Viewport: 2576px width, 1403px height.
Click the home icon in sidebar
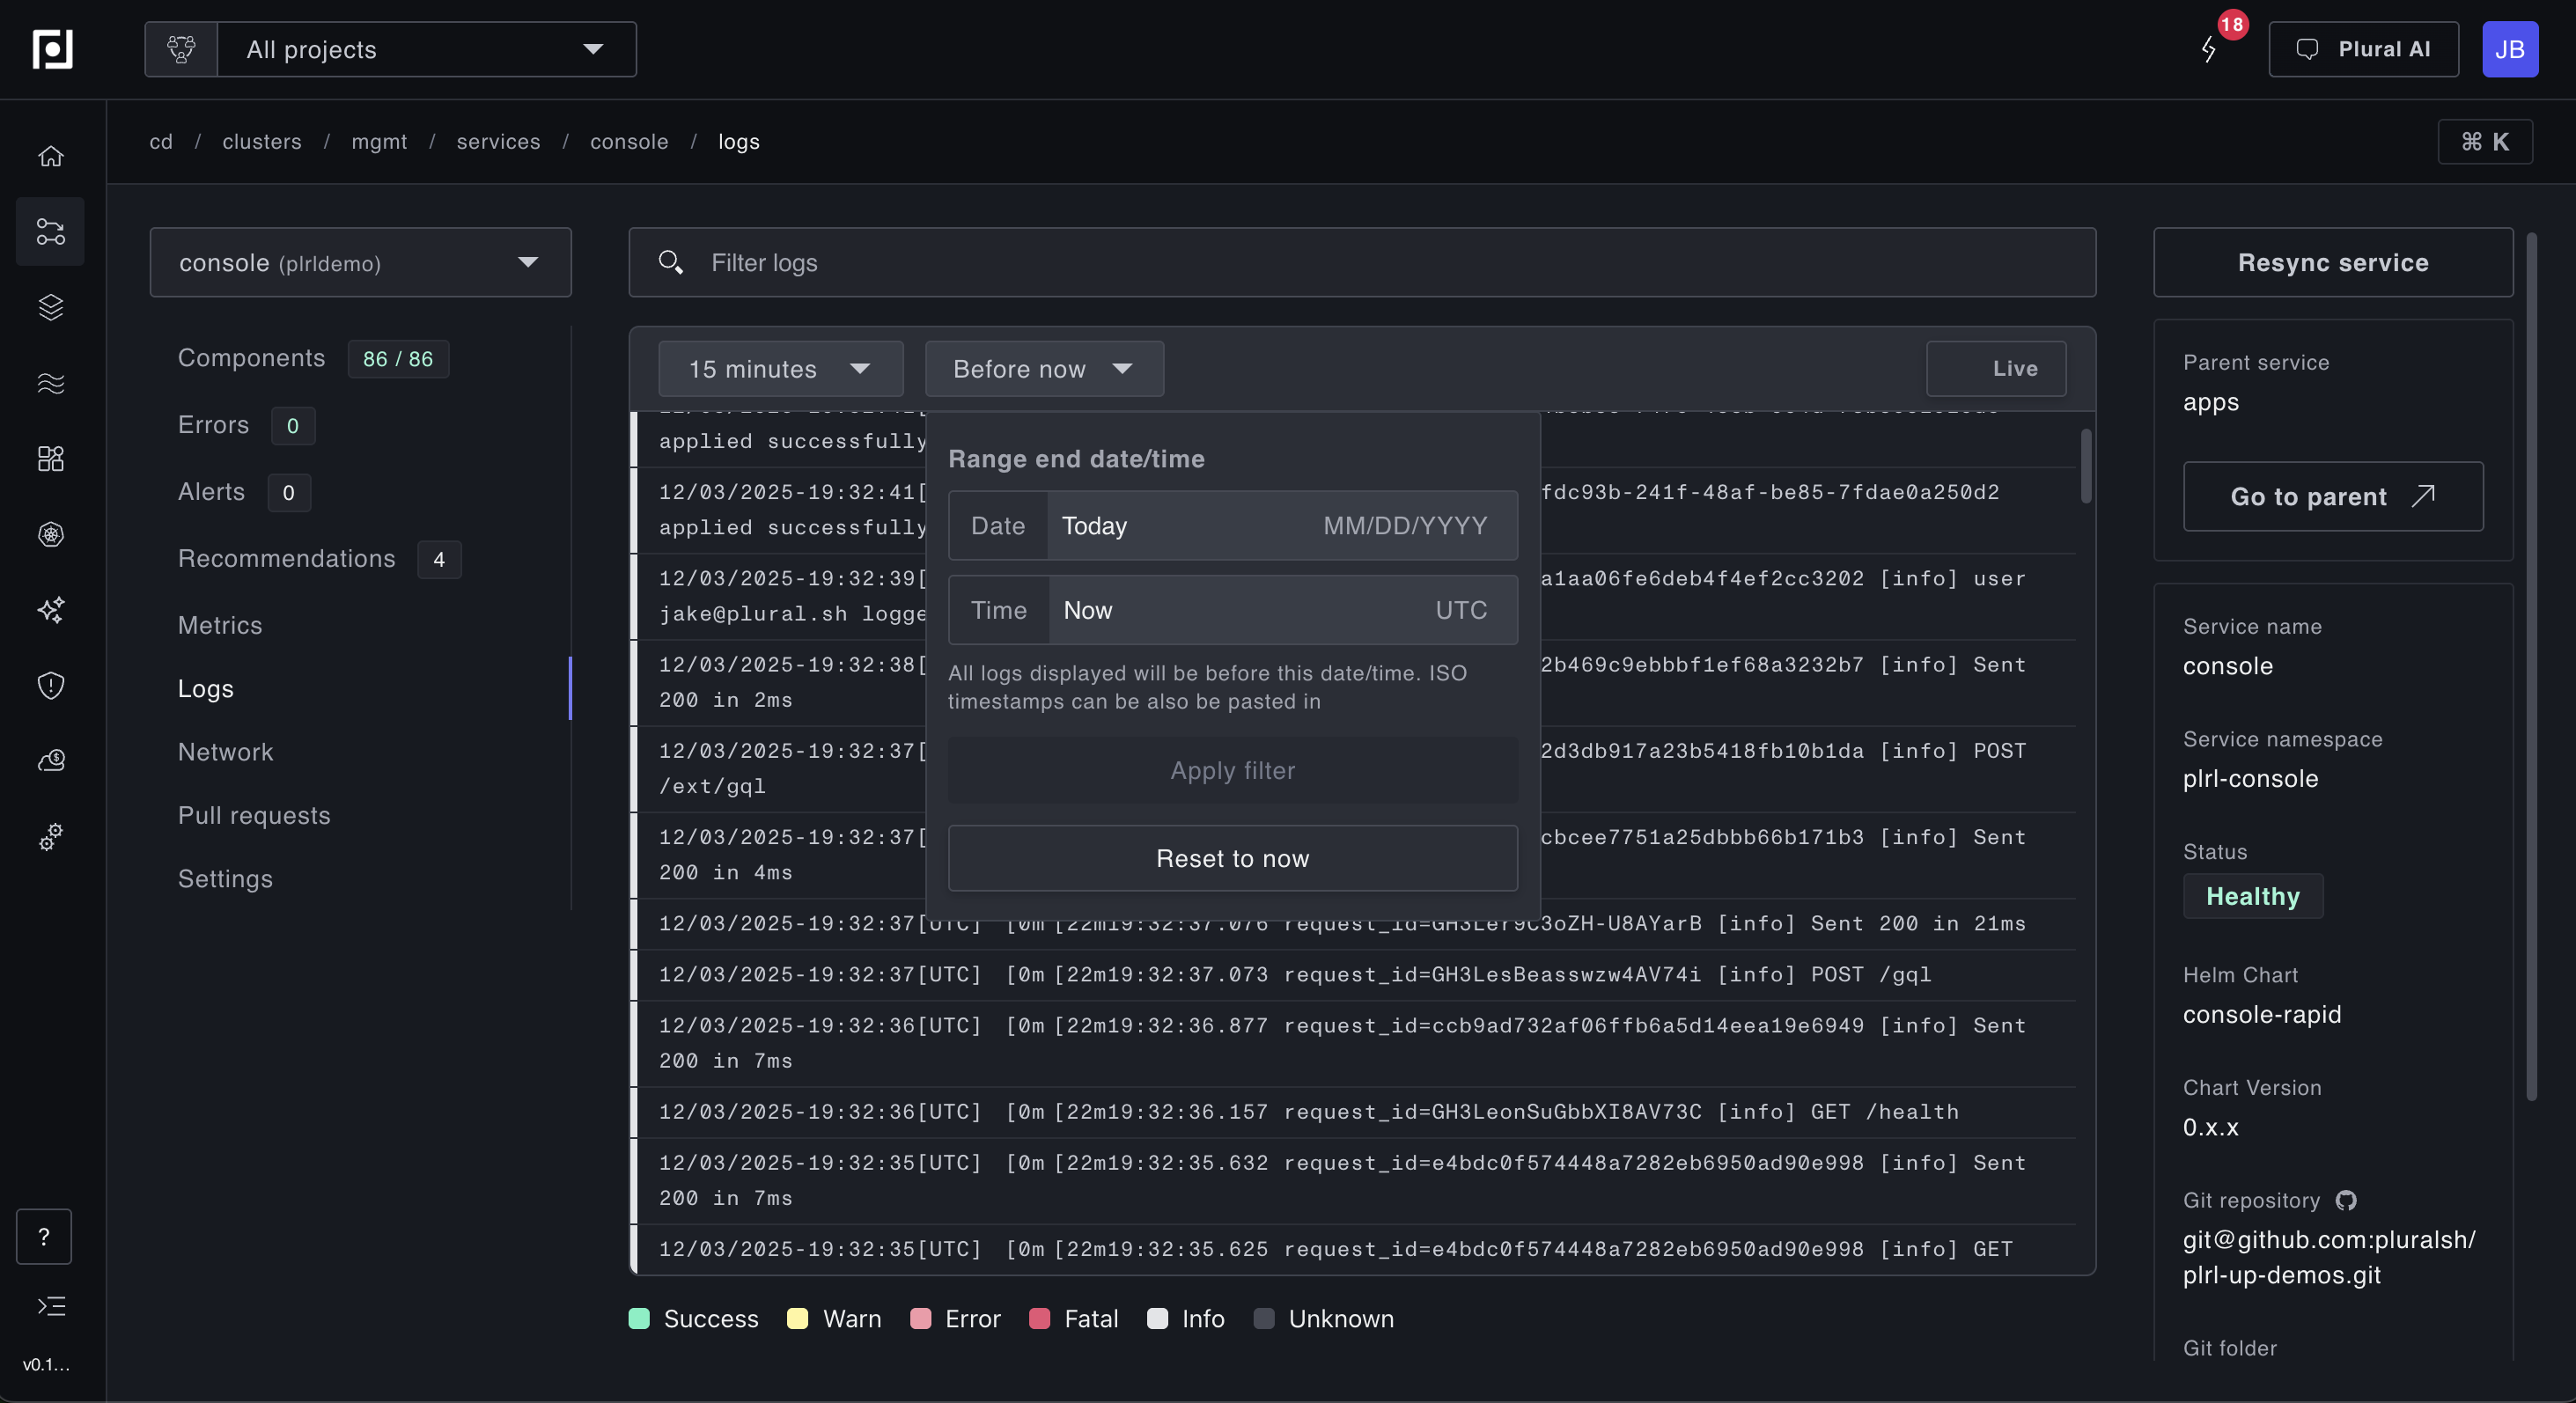(x=50, y=156)
